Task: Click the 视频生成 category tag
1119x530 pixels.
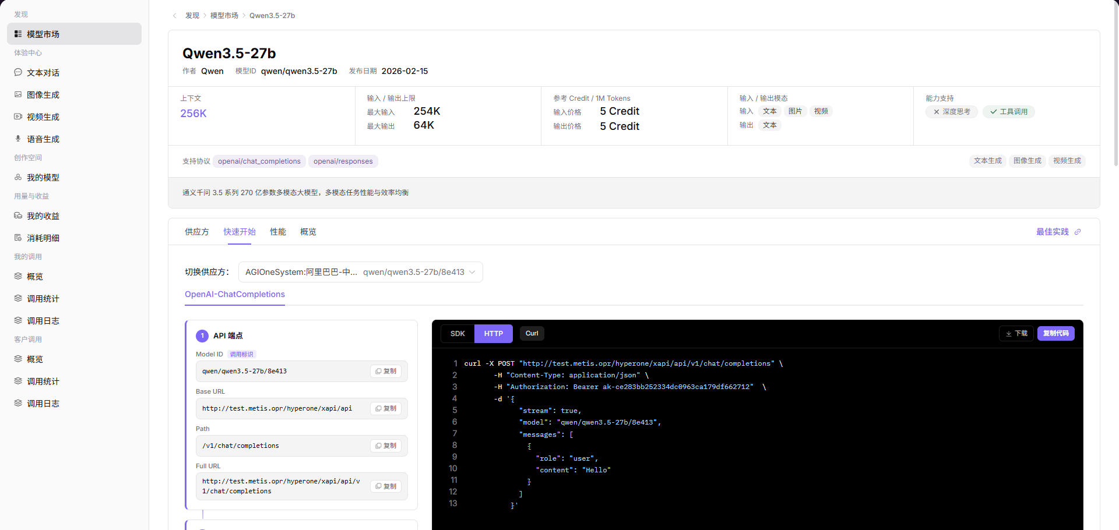Action: (x=1067, y=161)
